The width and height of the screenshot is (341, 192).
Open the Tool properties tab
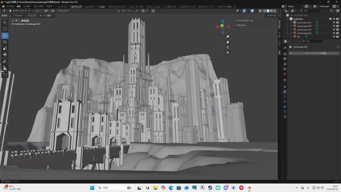285,48
